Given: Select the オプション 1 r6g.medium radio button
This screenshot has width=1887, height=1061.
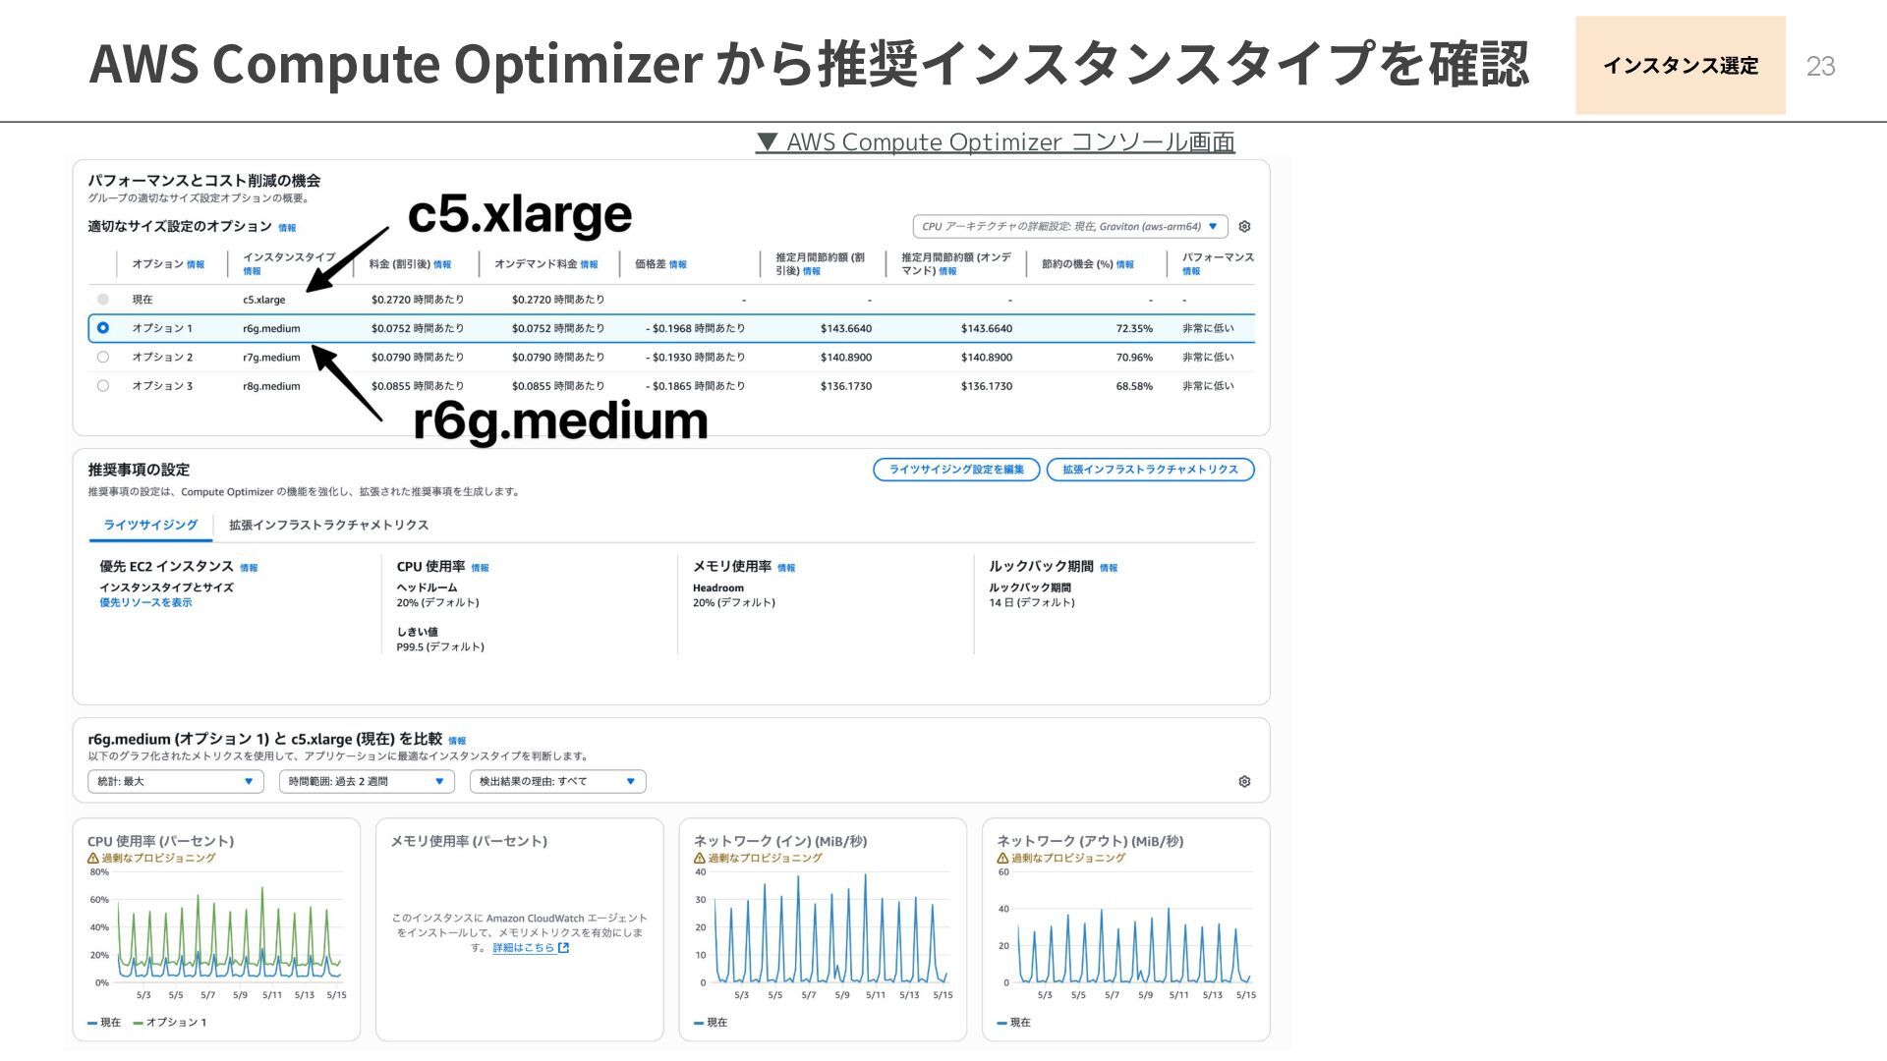Looking at the screenshot, I should coord(103,328).
